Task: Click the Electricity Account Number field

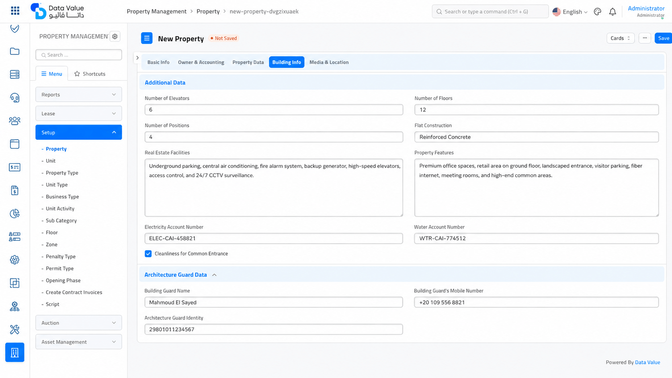Action: 274,238
